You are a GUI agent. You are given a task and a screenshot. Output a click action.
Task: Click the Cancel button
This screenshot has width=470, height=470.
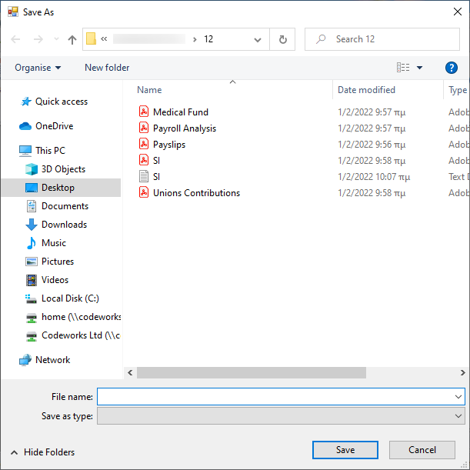pos(422,450)
